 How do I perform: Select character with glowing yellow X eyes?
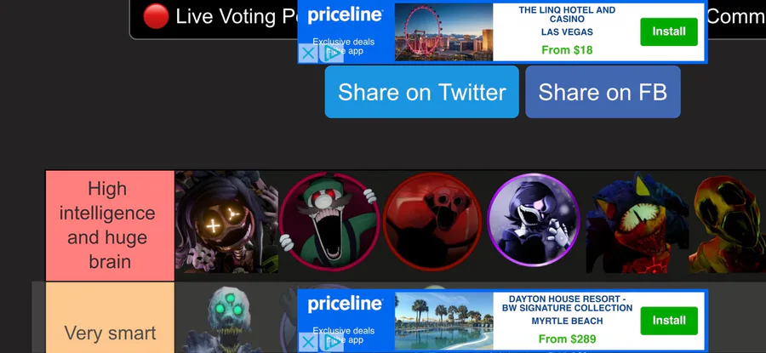click(x=226, y=222)
